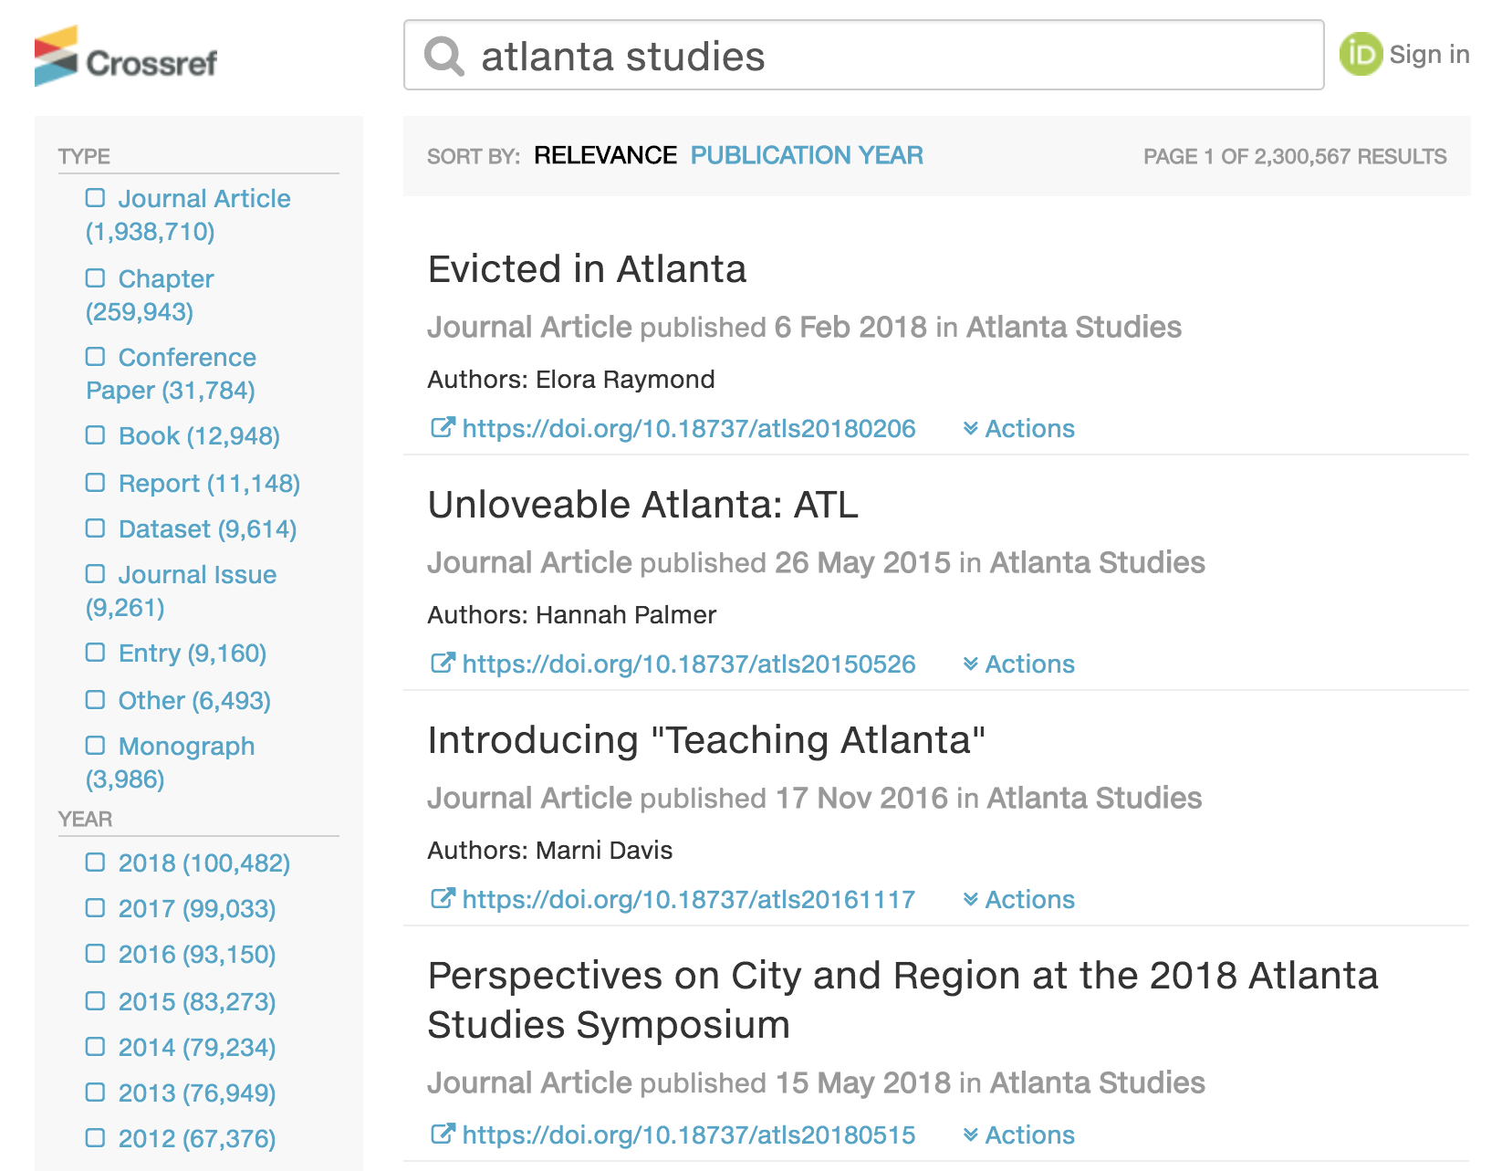Click the TYPE filter heading
The image size is (1502, 1171).
[84, 156]
